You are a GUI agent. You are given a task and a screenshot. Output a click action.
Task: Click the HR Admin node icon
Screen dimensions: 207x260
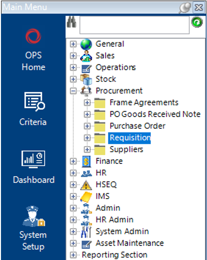pyautogui.click(x=86, y=220)
